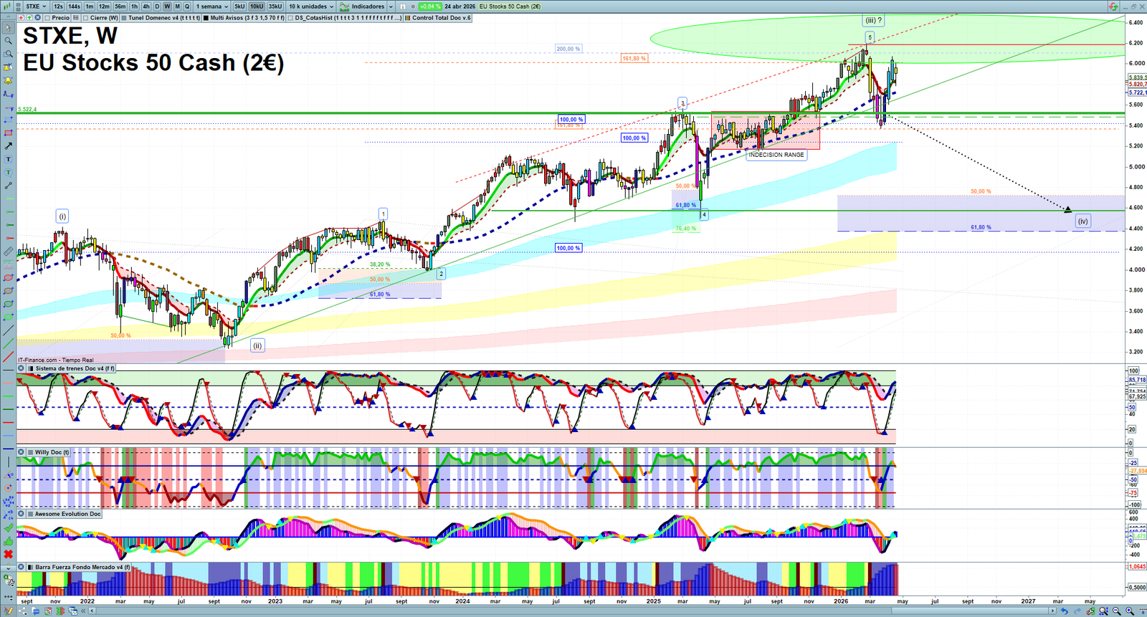Toggle the Tunel Domenec v4 checkbox

(x=124, y=18)
